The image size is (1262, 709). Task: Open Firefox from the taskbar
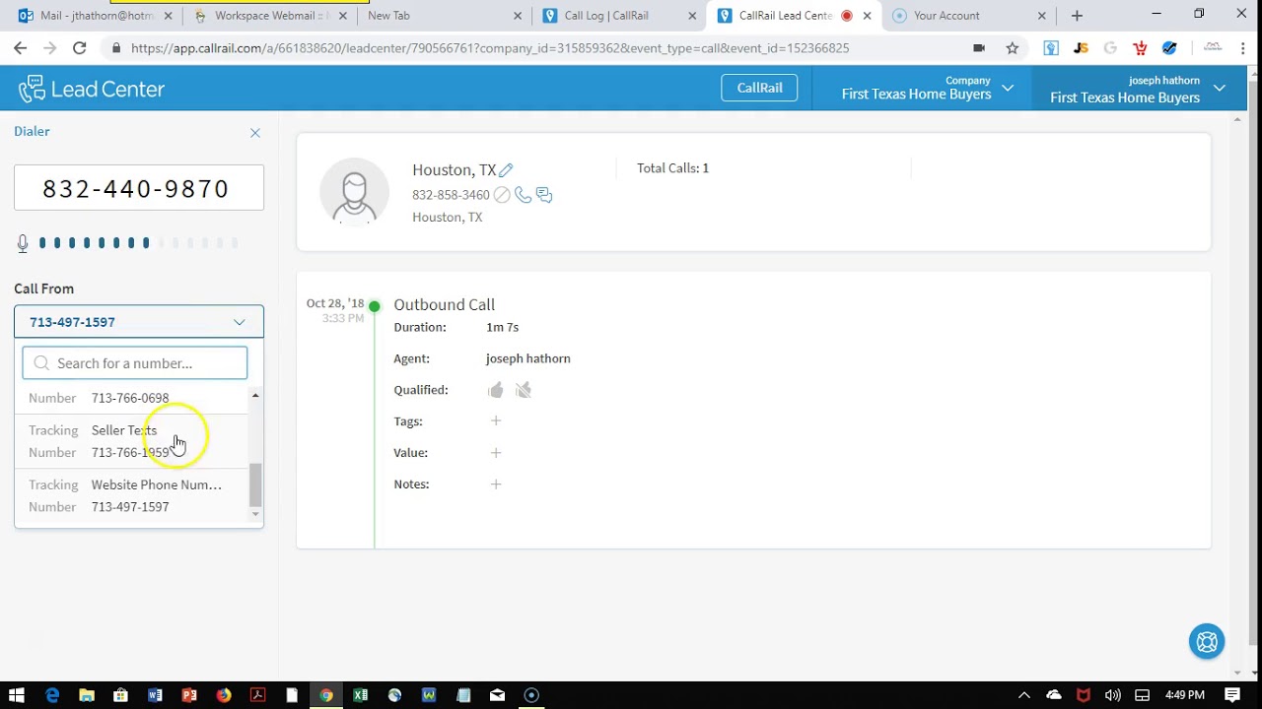(224, 695)
